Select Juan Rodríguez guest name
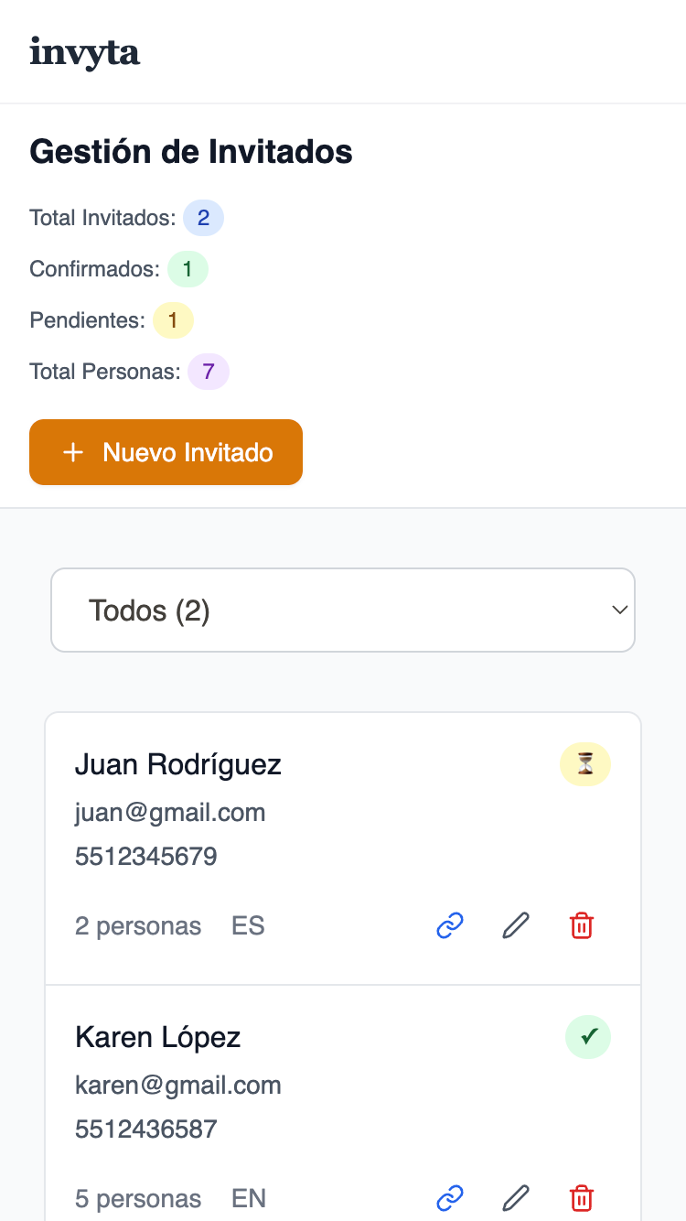 178,764
